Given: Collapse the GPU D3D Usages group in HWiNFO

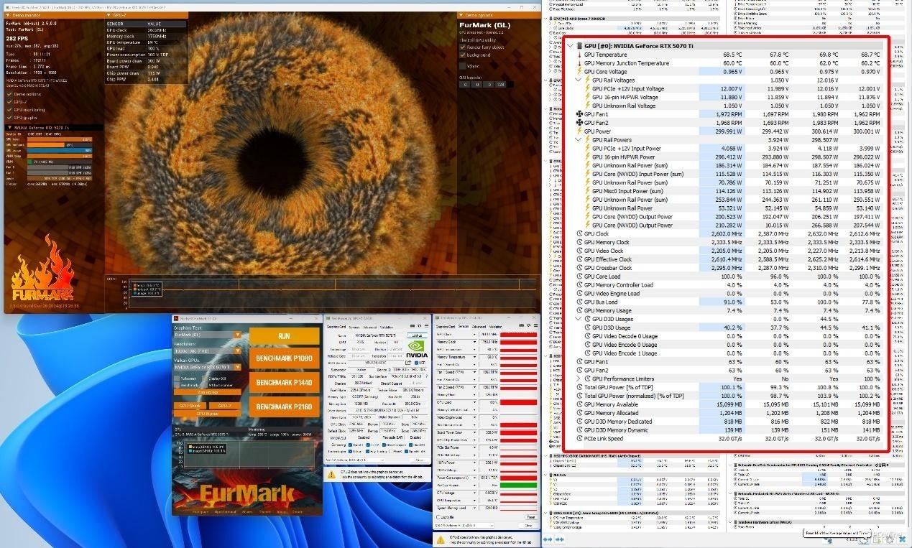Looking at the screenshot, I should pos(578,319).
